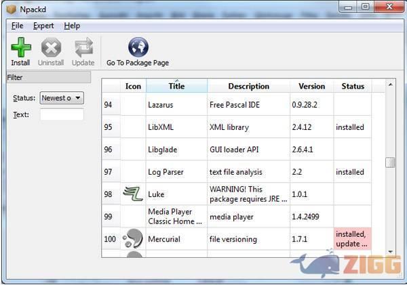Click the vertical scrollbar thumb
This screenshot has height=285, width=407.
click(x=390, y=162)
